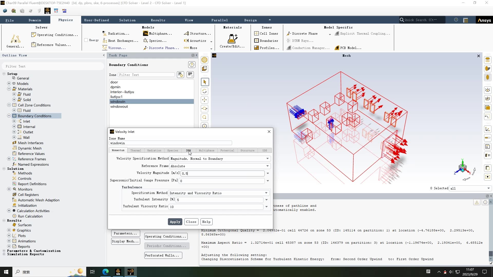This screenshot has height=277, width=493.
Task: Collapse the Boundary Conditions tree node
Action: click(x=9, y=116)
